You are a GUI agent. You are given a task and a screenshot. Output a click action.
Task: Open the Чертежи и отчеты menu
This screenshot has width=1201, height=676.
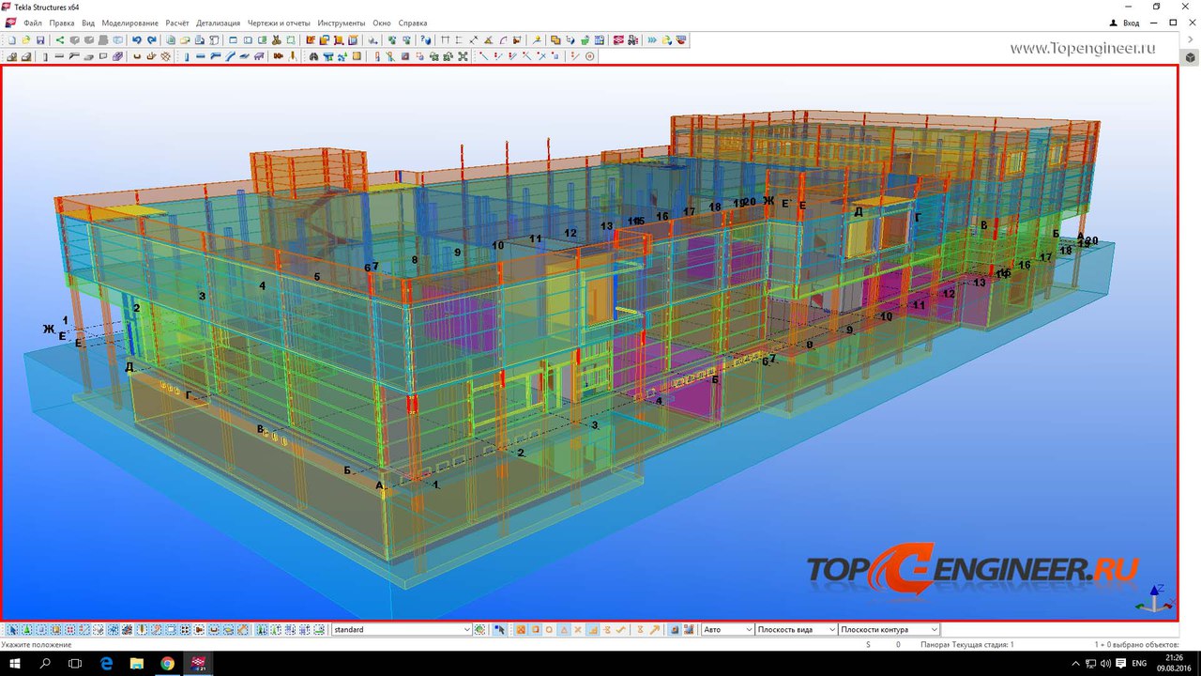[x=279, y=23]
